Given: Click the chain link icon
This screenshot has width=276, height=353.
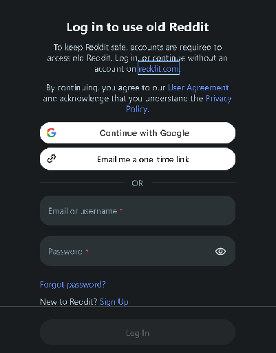Looking at the screenshot, I should 52,159.
